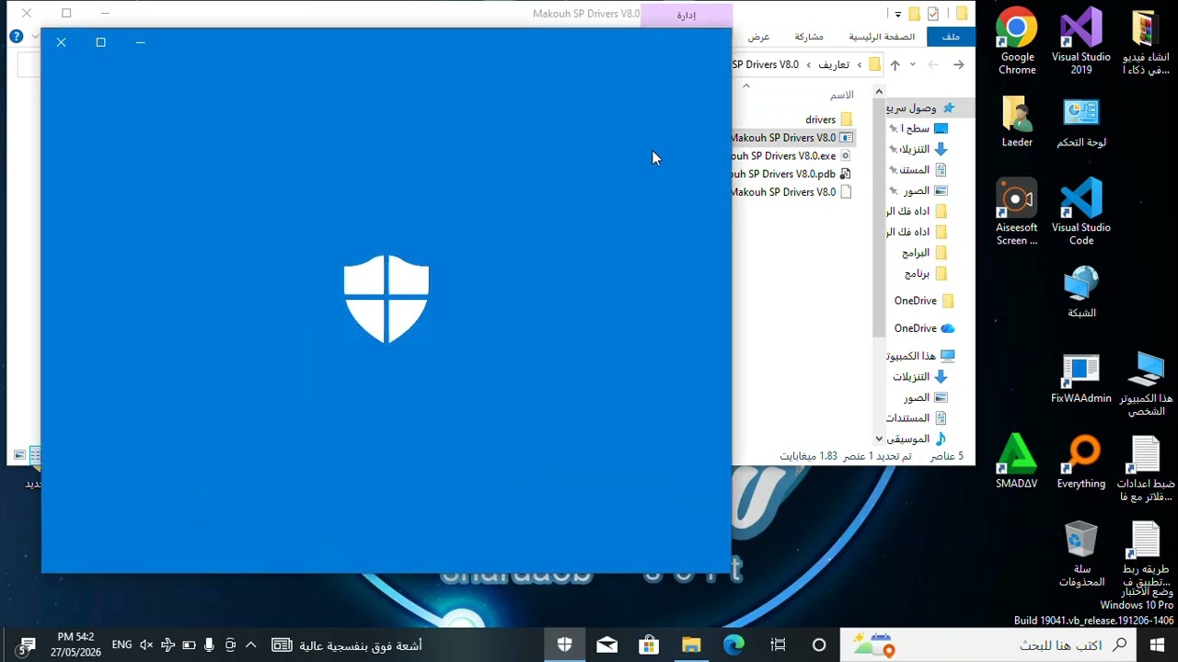Screen dimensions: 1178x662
Task: Select the الشبكة network icon
Action: point(1081,292)
